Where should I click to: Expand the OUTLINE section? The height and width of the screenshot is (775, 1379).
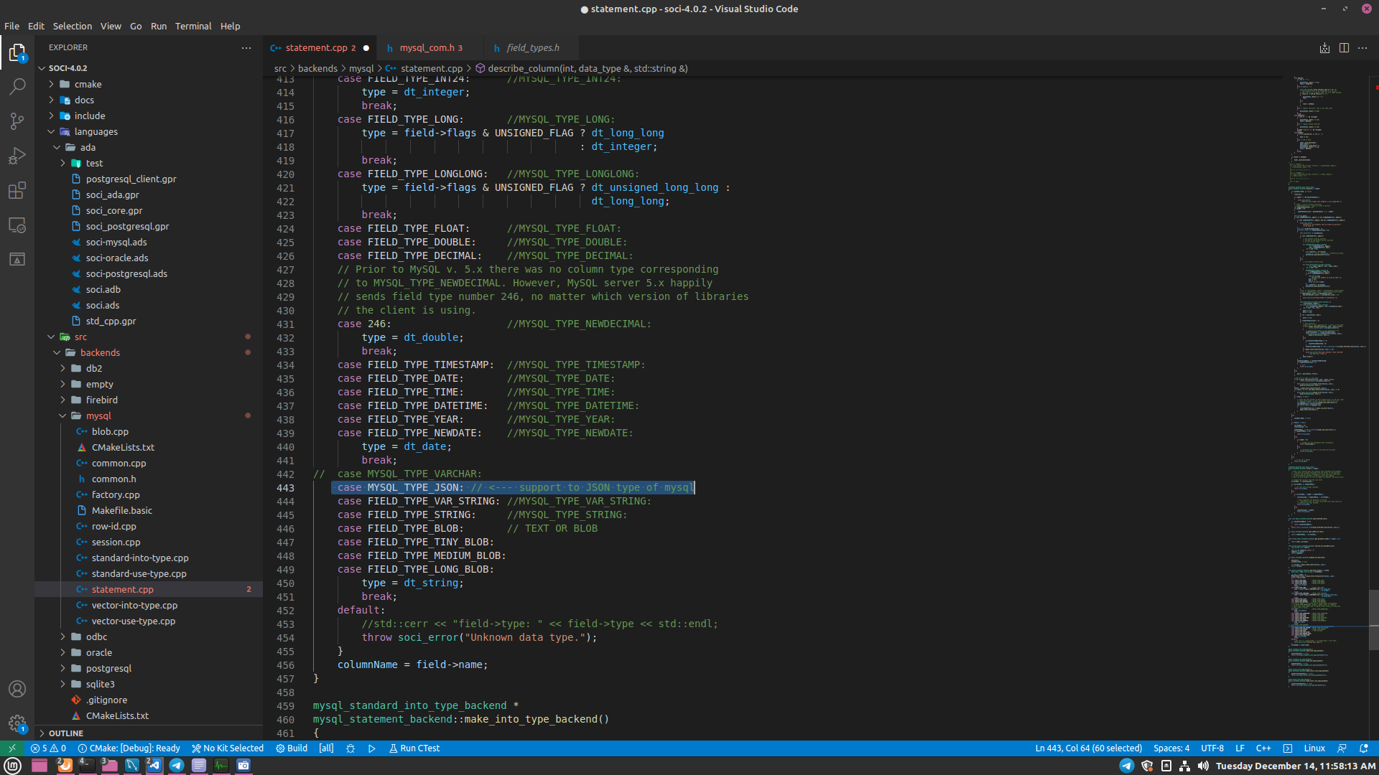pyautogui.click(x=66, y=733)
